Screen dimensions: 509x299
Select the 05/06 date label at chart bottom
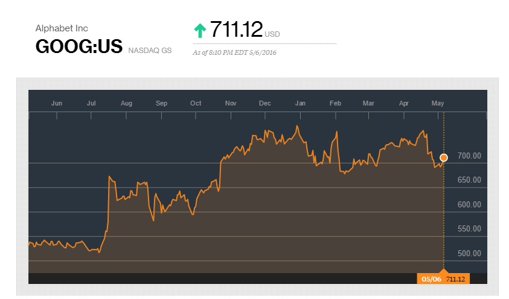pyautogui.click(x=432, y=279)
